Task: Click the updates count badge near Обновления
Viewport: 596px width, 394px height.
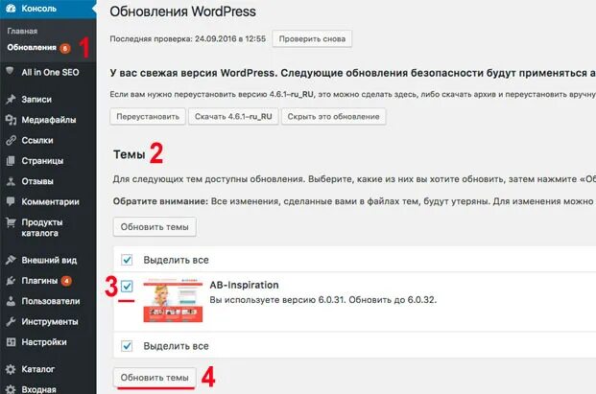Action: pos(65,48)
